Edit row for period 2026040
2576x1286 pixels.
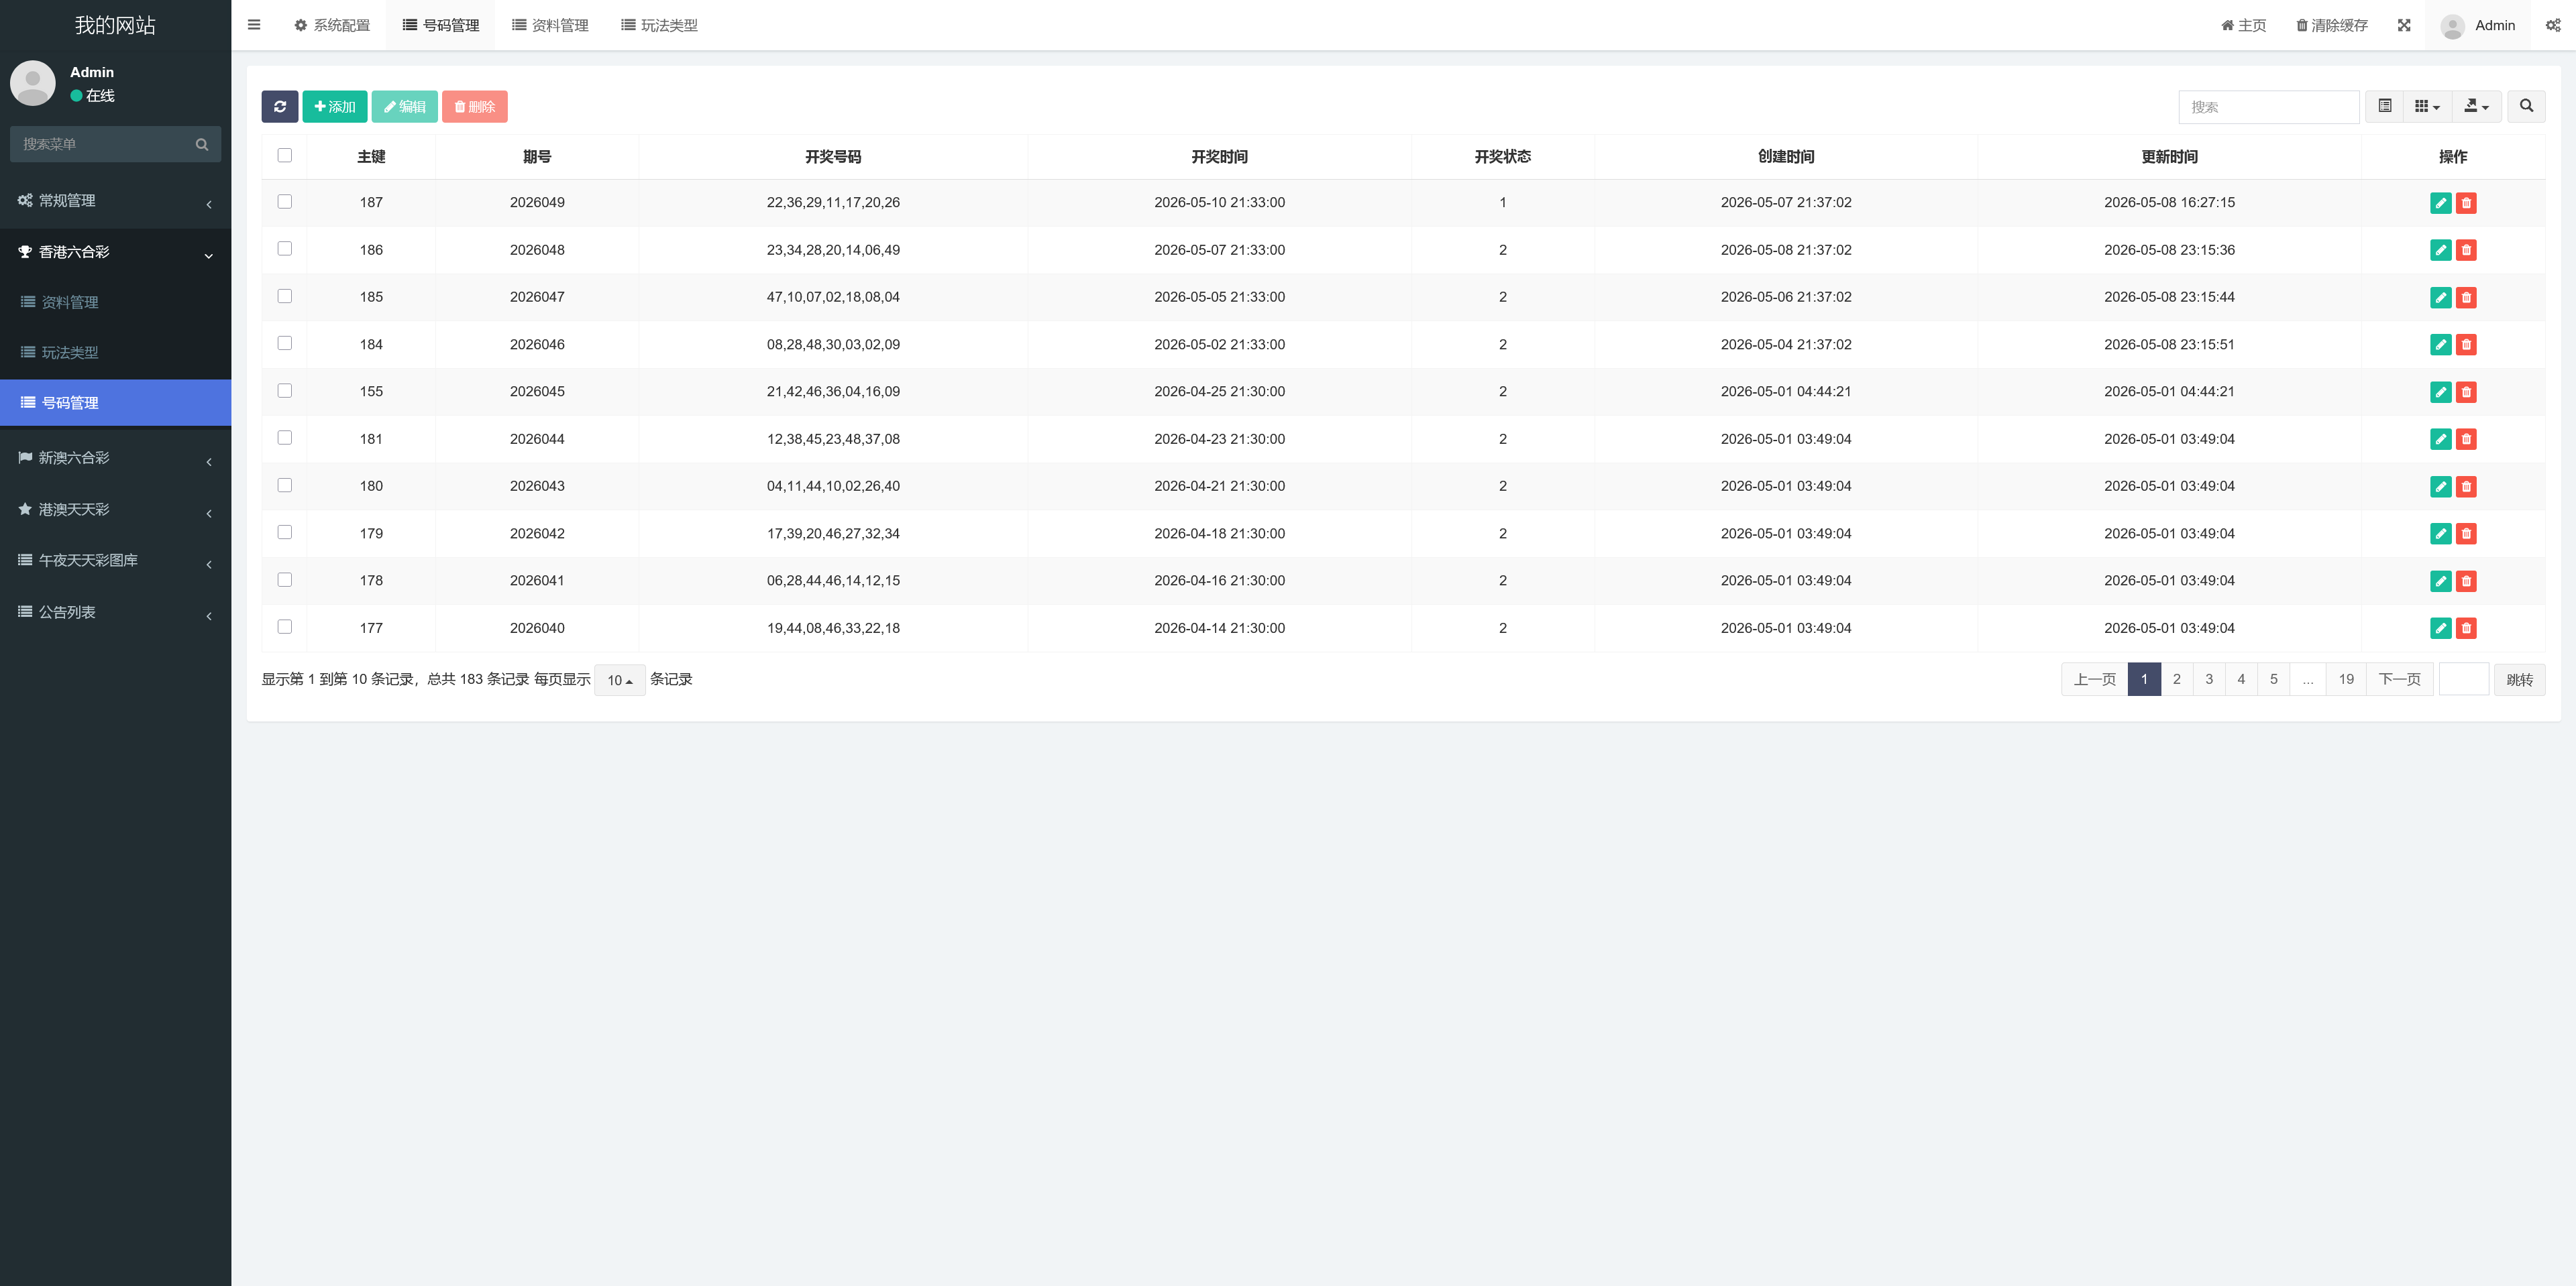coord(2441,628)
